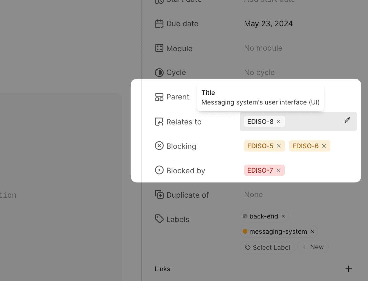Remove EDISO-7 from Blocked by

pyautogui.click(x=278, y=170)
